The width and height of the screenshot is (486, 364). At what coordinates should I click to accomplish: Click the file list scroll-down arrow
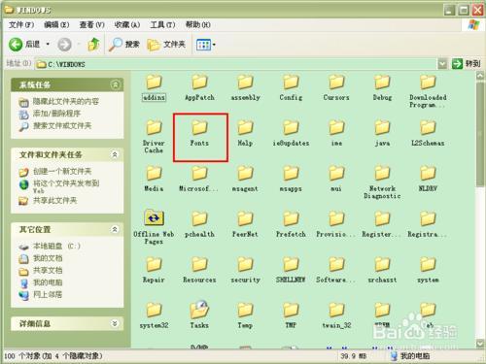[x=480, y=343]
